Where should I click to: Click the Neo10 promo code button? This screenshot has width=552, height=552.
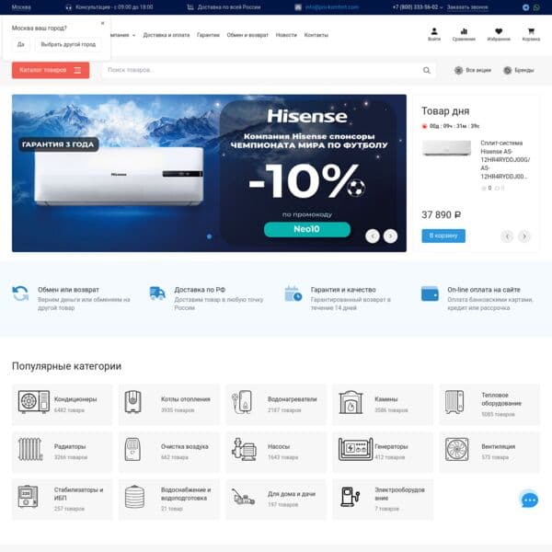[x=307, y=229]
